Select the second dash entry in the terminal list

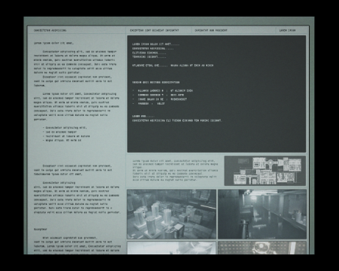[158, 95]
